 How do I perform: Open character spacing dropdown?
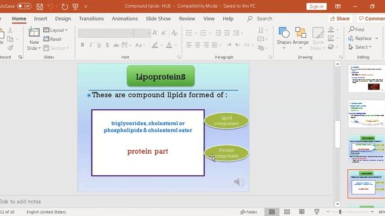[126, 45]
